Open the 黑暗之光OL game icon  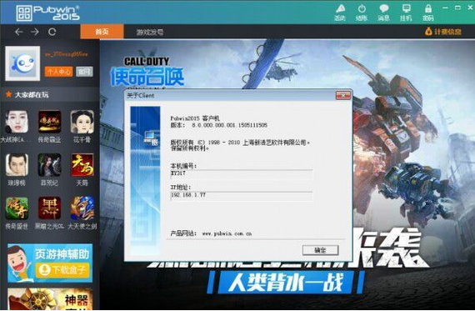click(x=49, y=208)
